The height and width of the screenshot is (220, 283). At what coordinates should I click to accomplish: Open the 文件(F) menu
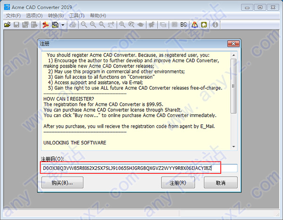coord(13,16)
